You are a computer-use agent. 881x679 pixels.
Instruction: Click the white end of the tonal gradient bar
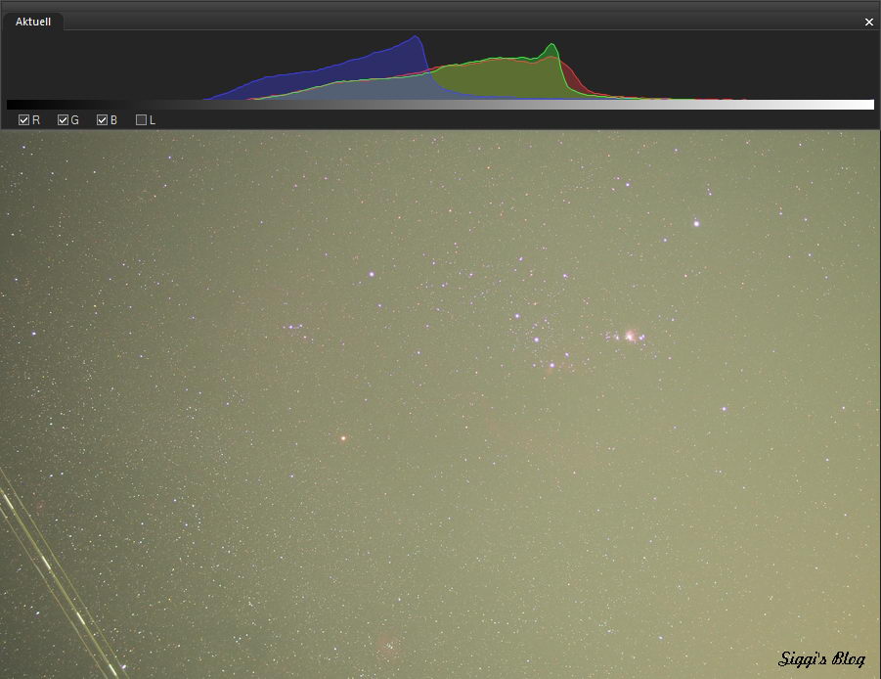pos(867,105)
